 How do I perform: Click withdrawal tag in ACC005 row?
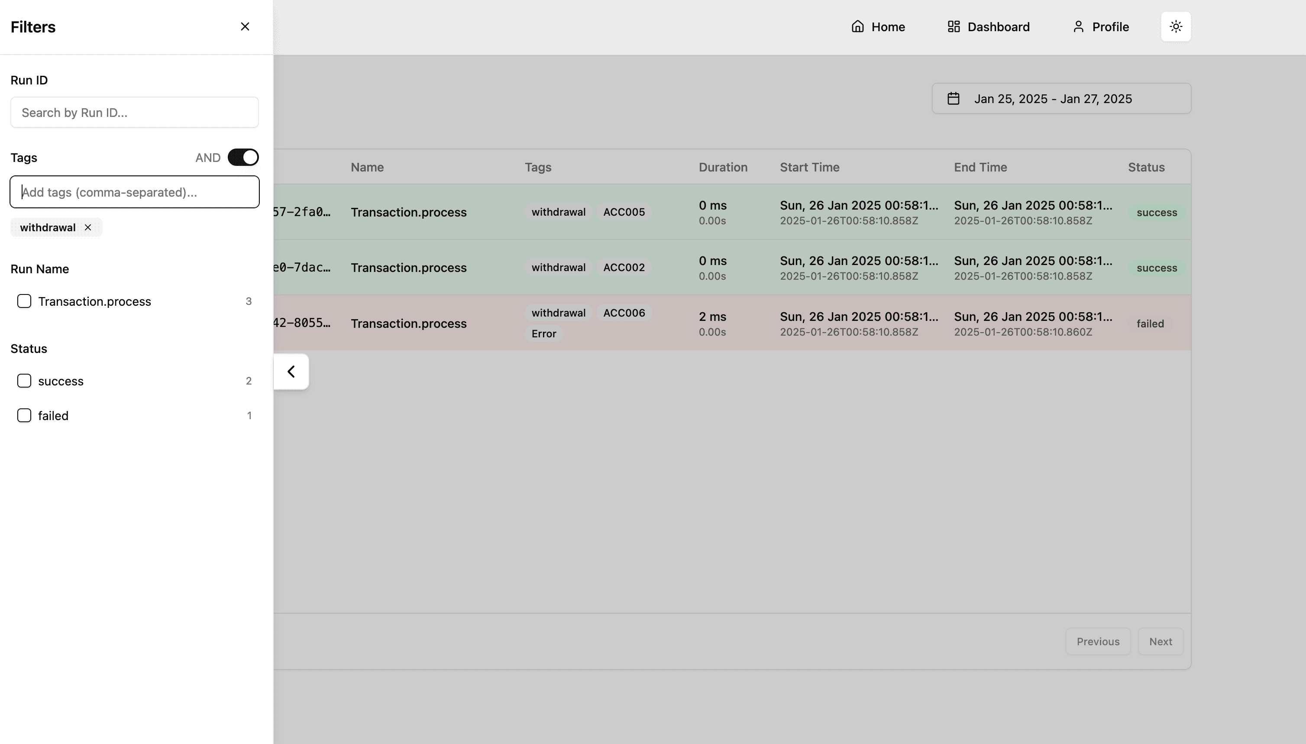point(559,212)
